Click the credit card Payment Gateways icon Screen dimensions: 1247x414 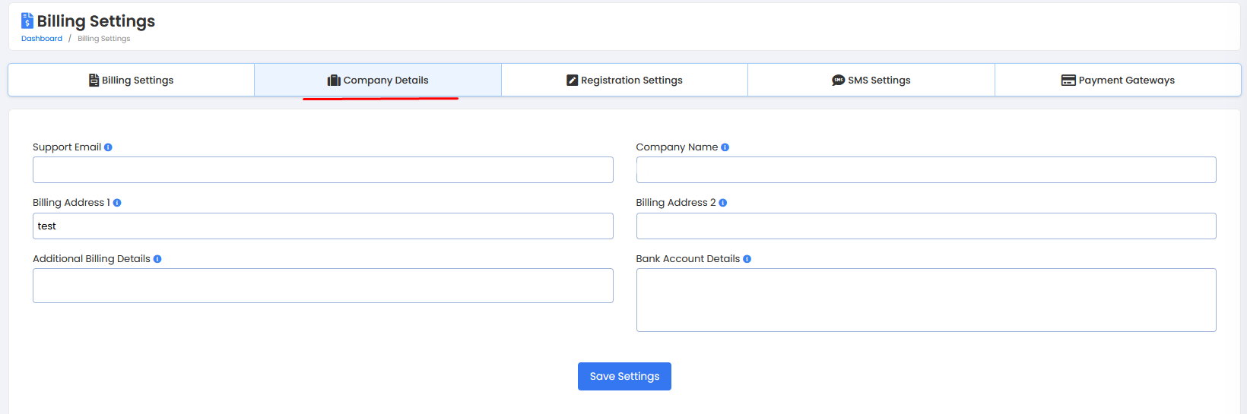click(1068, 81)
